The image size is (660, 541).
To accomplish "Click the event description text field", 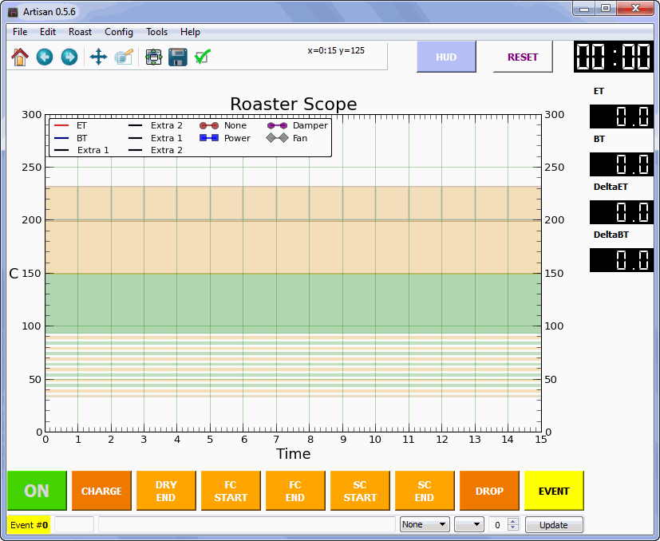I will 246,524.
